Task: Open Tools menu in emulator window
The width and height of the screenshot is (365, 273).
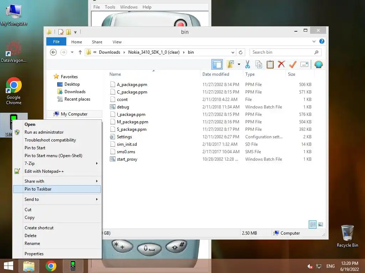Action: [110, 7]
